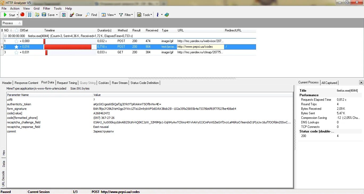Viewport: 364px width, 194px height.
Task: Open the Help menu
Action: tap(69, 9)
